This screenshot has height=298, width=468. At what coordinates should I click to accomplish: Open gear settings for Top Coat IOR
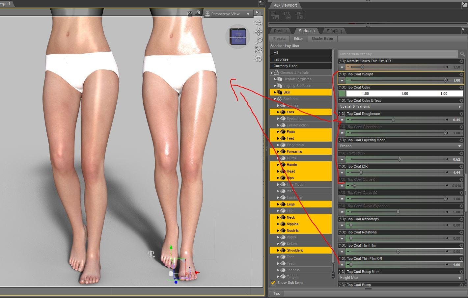(x=461, y=167)
